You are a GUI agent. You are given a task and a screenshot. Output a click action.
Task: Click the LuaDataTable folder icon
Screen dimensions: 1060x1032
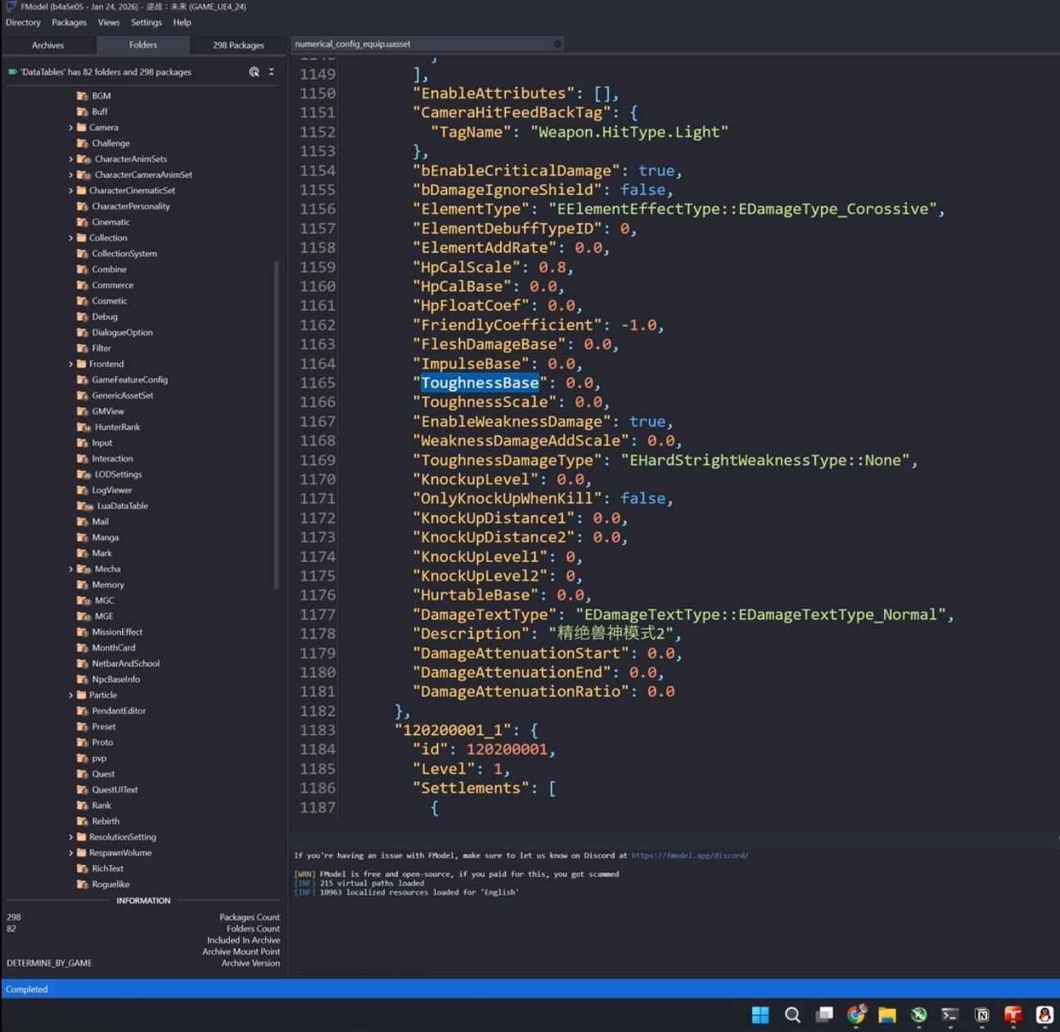pyautogui.click(x=83, y=506)
